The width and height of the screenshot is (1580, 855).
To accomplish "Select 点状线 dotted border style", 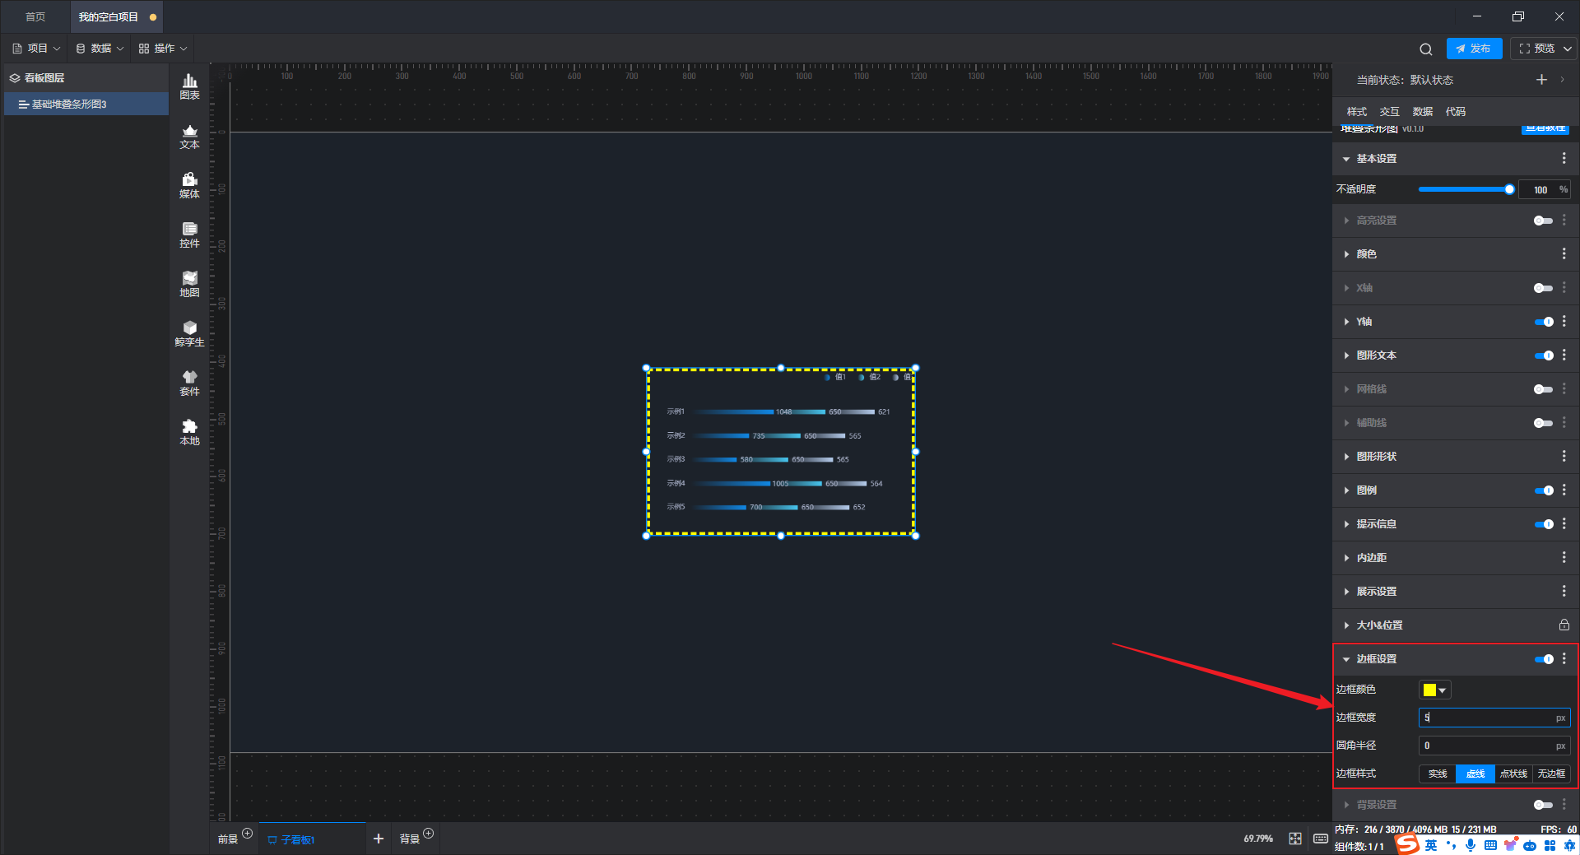I will (x=1513, y=774).
